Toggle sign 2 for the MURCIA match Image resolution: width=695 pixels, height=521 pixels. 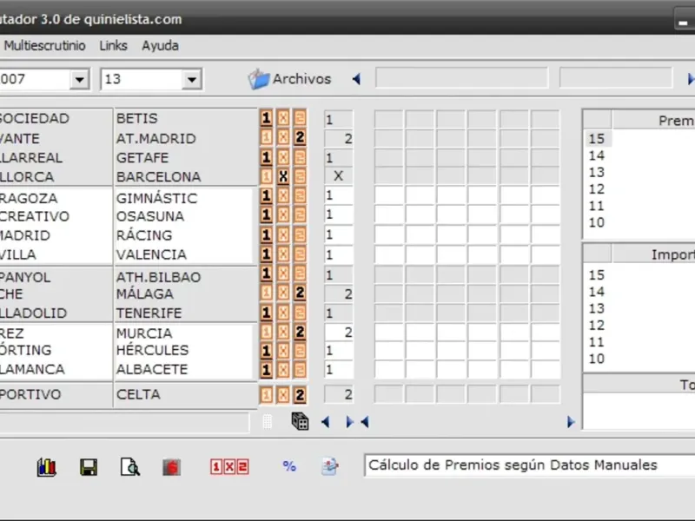300,332
